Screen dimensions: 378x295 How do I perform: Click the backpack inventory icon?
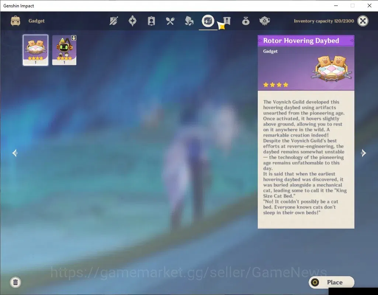coord(15,21)
